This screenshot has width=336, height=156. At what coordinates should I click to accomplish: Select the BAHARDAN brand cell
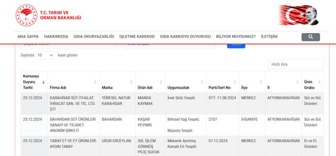(118, 125)
